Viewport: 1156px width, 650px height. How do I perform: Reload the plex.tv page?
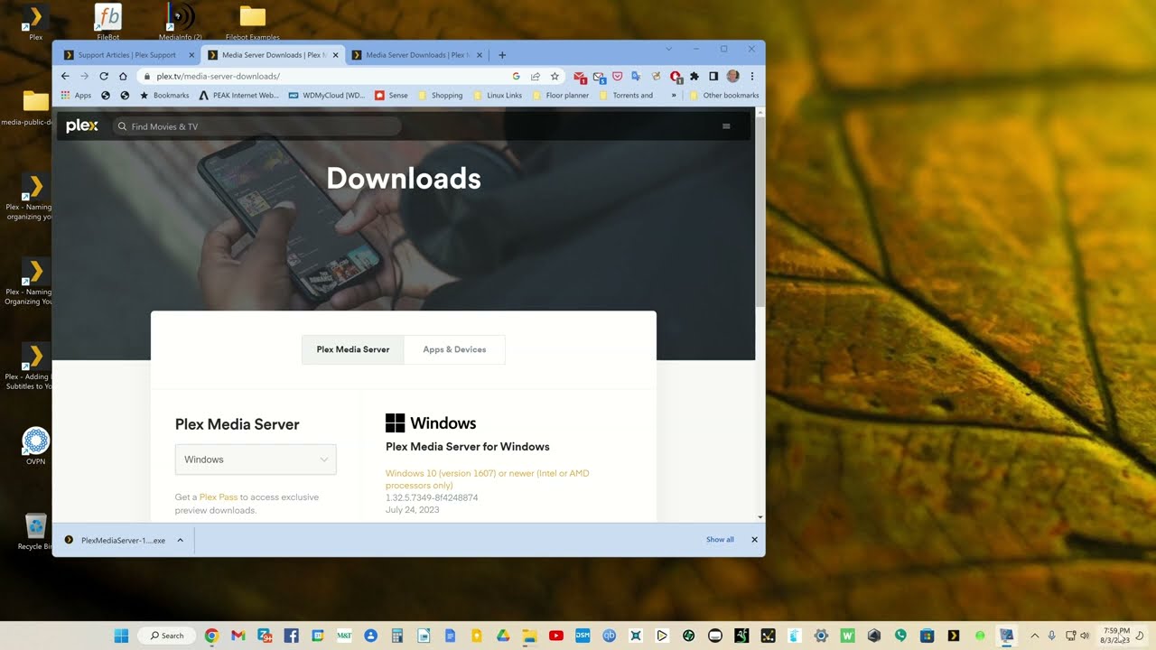(x=104, y=77)
